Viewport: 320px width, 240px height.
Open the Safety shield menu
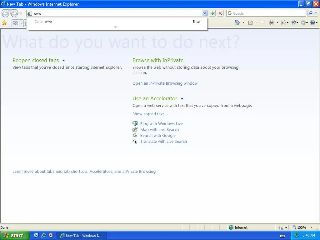pos(295,22)
